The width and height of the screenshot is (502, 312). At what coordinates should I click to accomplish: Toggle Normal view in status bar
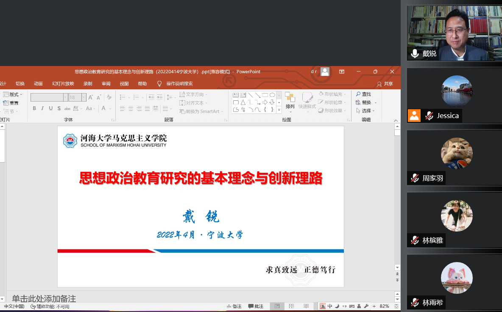277,306
